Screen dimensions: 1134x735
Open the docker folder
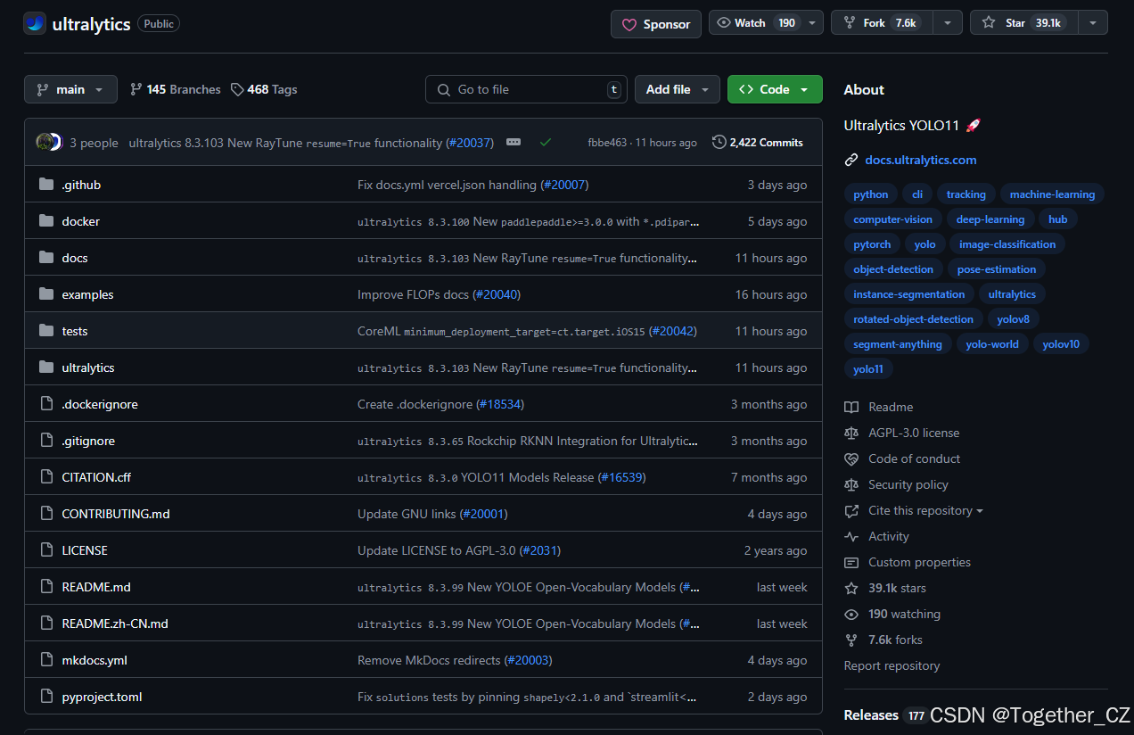(x=80, y=221)
